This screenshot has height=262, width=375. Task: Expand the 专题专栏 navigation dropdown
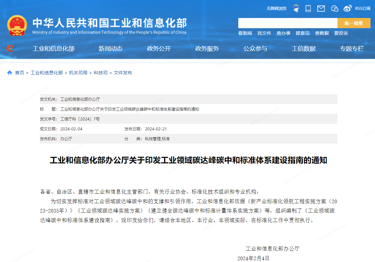point(351,49)
